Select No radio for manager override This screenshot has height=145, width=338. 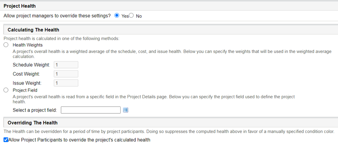click(x=131, y=15)
